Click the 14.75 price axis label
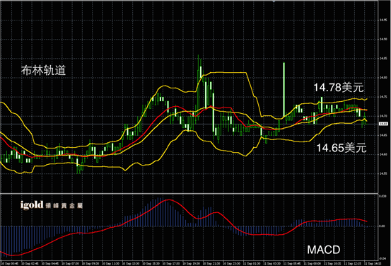 383,97
